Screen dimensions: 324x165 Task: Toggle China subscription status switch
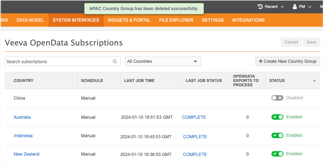coord(277,98)
